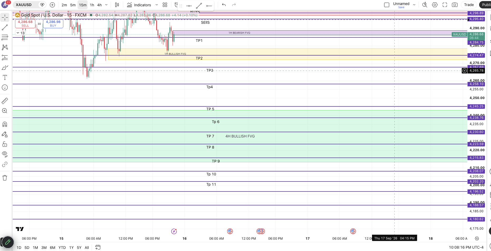Click the compare or add symbol plus icon
This screenshot has width=491, height=251.
click(52, 5)
